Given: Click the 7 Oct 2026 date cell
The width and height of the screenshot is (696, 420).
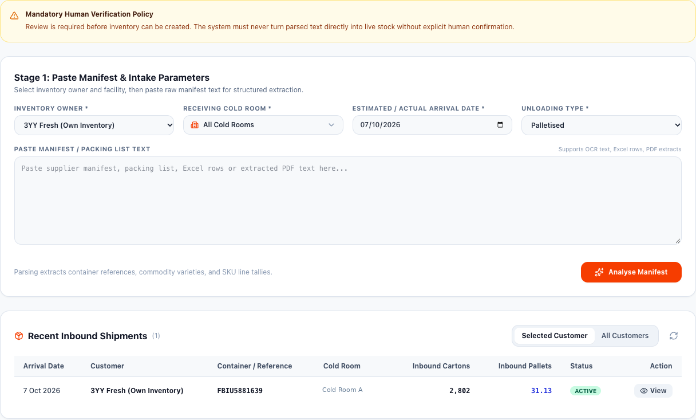Looking at the screenshot, I should coord(42,391).
